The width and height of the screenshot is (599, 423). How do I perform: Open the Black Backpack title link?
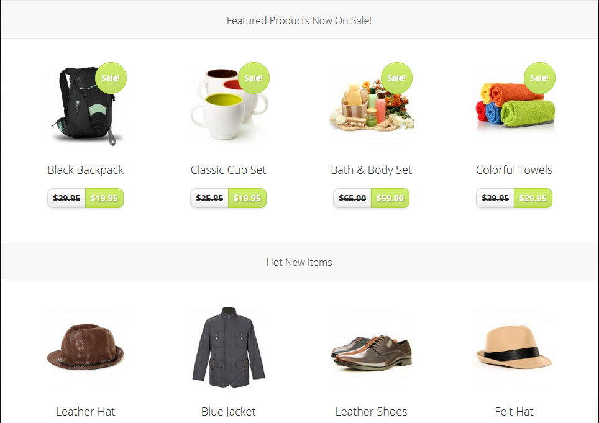[x=86, y=170]
